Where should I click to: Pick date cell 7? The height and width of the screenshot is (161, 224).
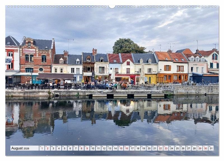(76, 148)
